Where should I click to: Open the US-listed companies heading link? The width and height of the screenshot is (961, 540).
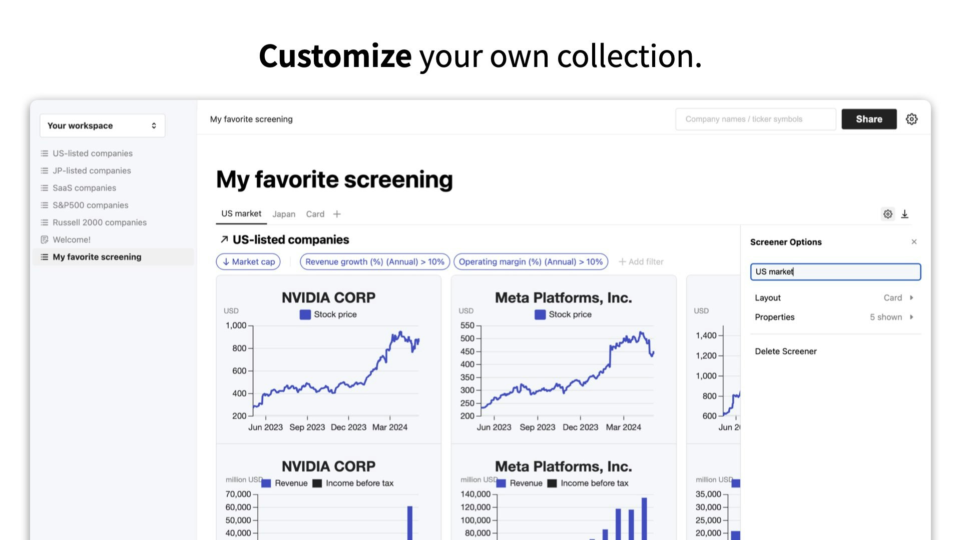coord(291,239)
